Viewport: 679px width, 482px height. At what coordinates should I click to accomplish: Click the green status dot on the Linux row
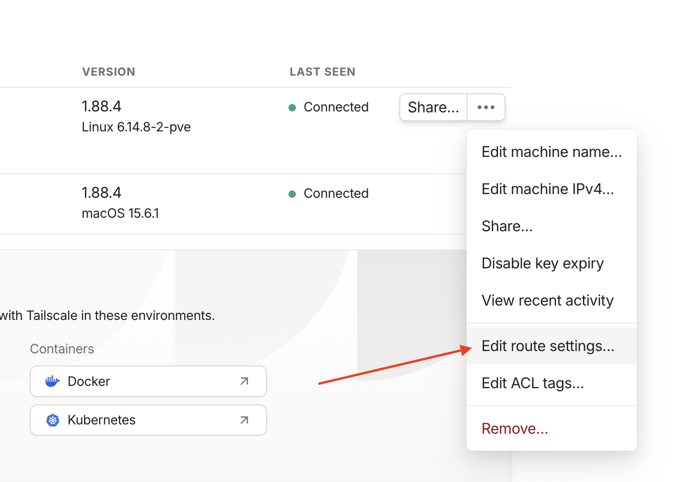point(292,108)
